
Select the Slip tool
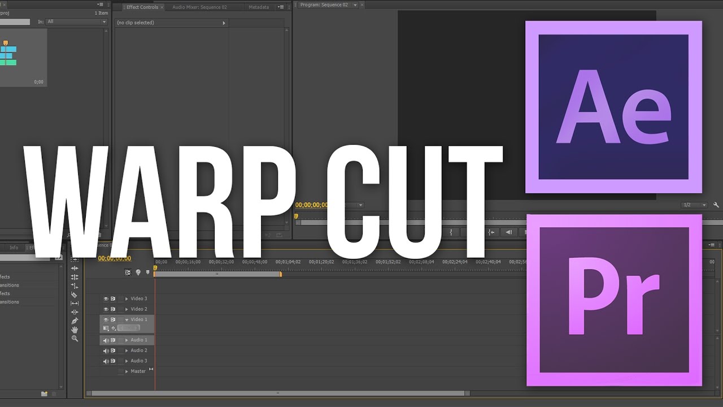click(75, 304)
